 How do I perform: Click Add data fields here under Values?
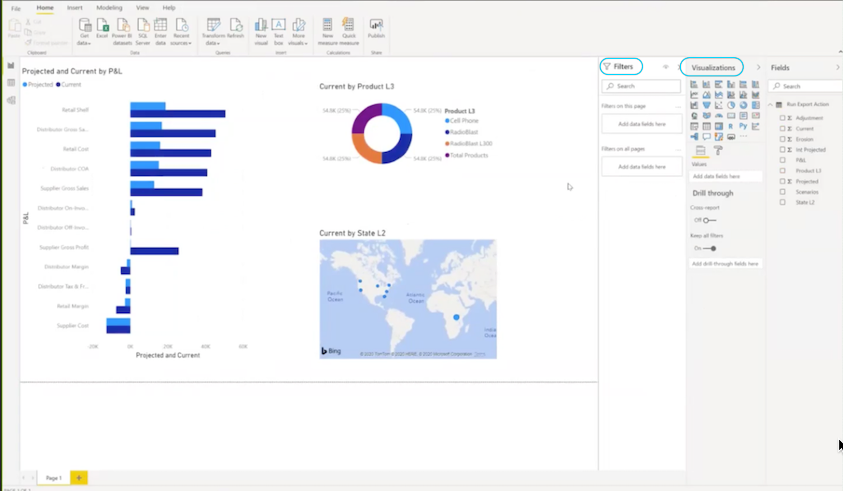point(726,176)
